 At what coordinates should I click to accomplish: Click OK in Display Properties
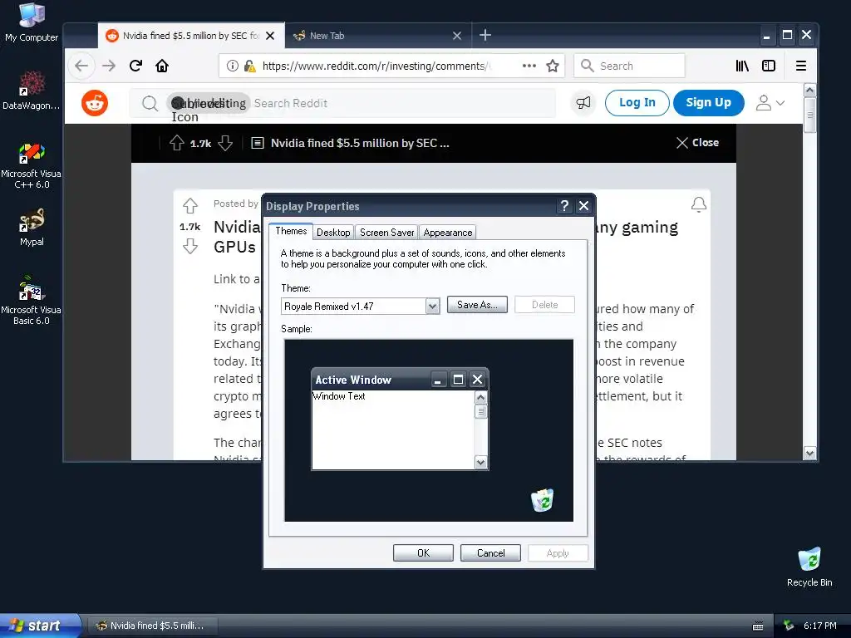pos(423,552)
